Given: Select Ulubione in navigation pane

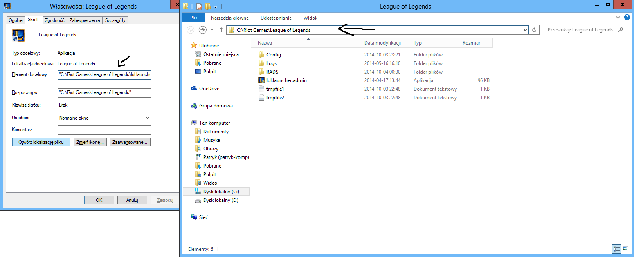Looking at the screenshot, I should 209,46.
